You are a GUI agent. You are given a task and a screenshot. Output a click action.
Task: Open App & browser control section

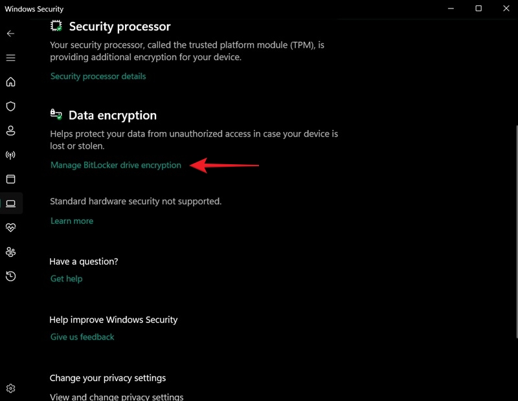[10, 179]
